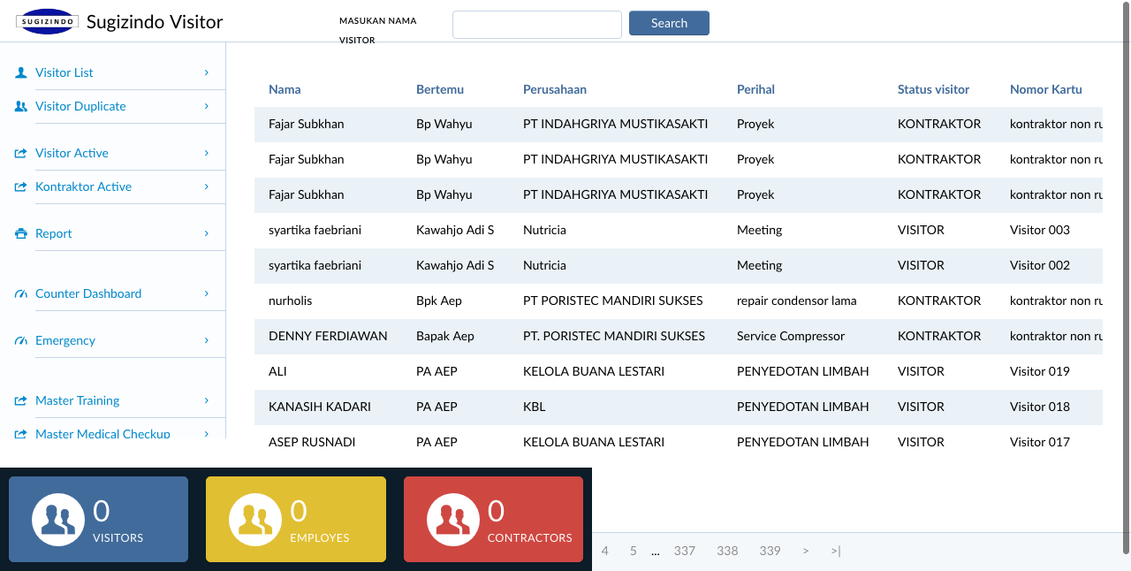Click the Visitor 019 card number
The image size is (1131, 571).
point(1040,371)
